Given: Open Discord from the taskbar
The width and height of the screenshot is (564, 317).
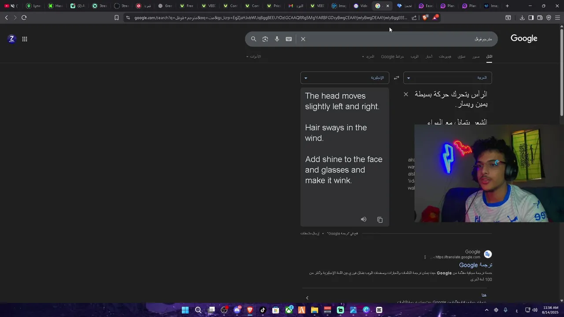Looking at the screenshot, I should 237,310.
